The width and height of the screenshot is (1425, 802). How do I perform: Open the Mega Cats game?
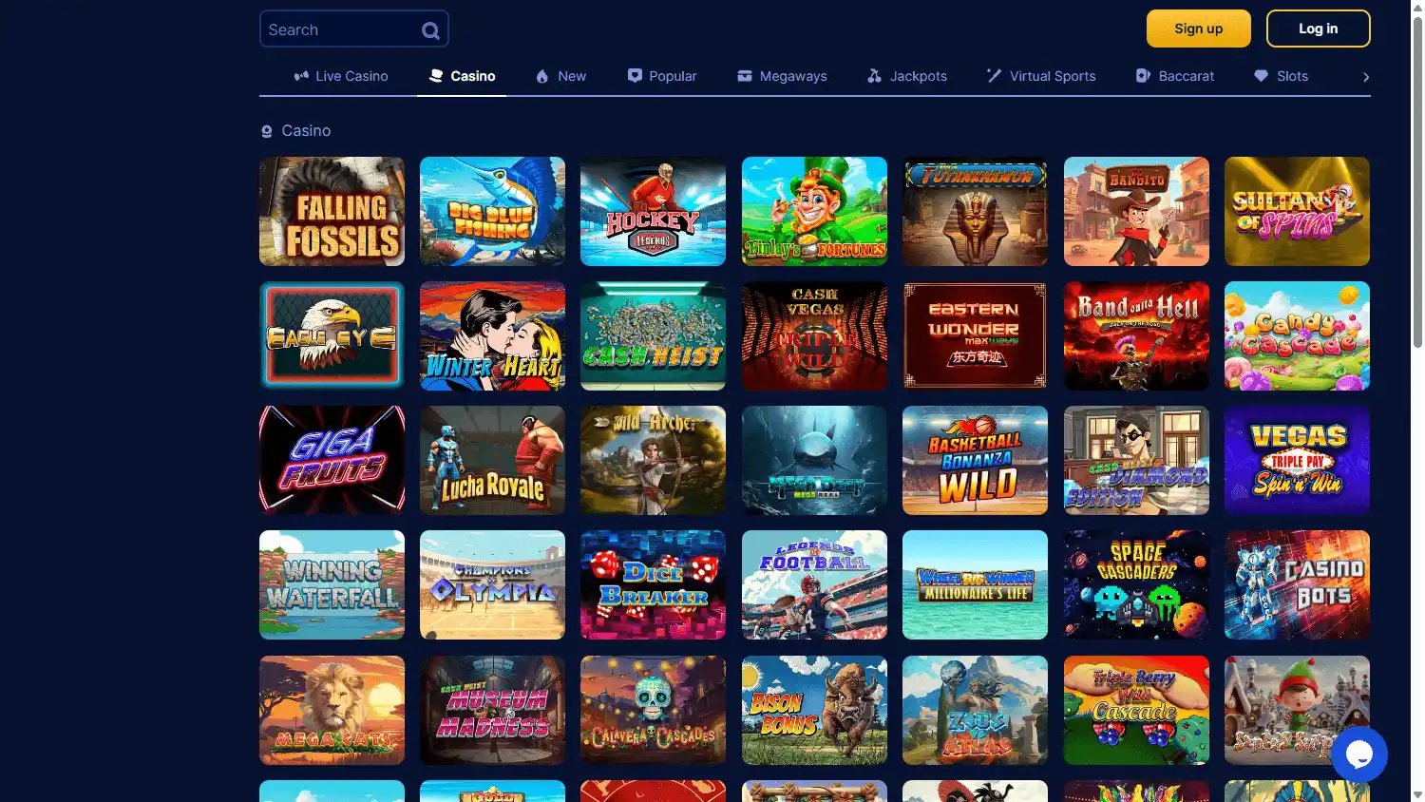332,710
